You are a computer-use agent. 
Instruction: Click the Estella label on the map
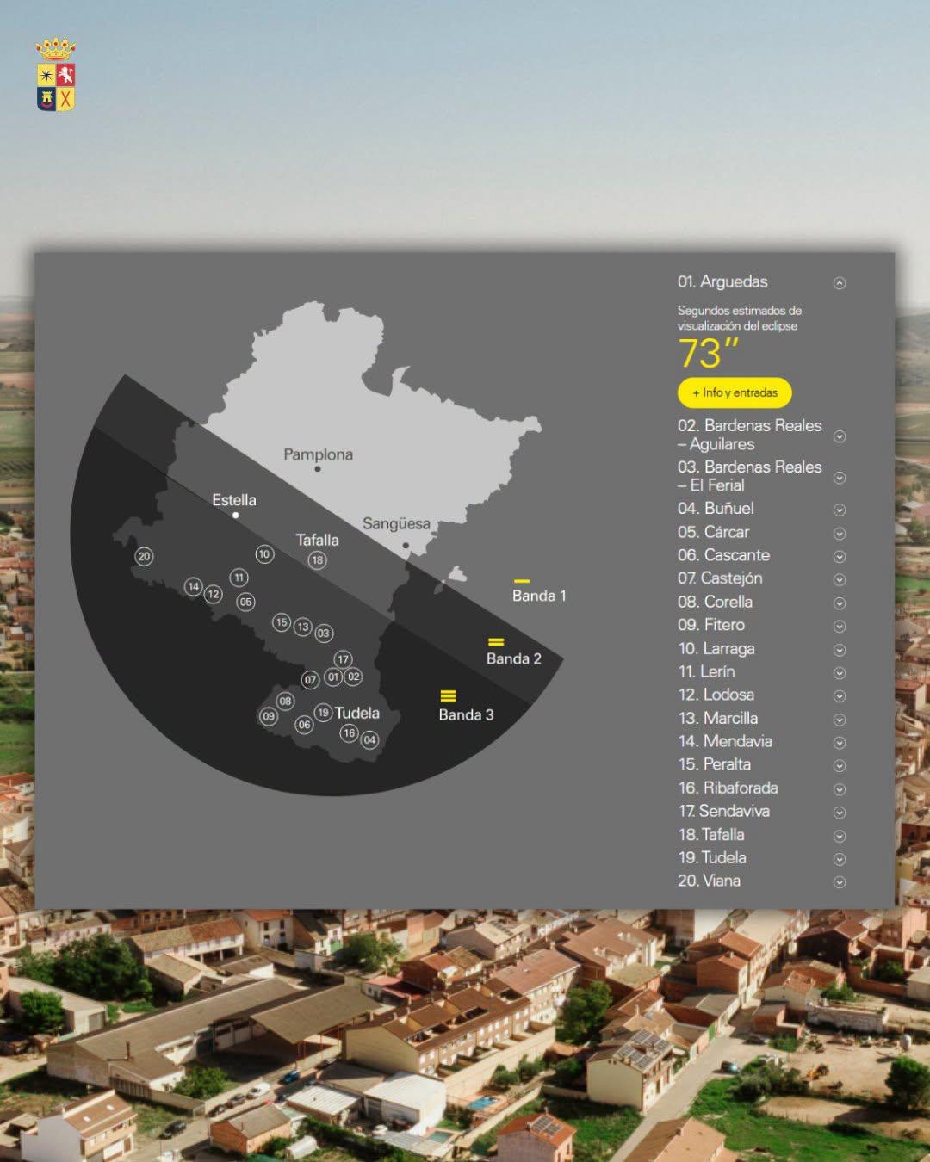coord(234,499)
